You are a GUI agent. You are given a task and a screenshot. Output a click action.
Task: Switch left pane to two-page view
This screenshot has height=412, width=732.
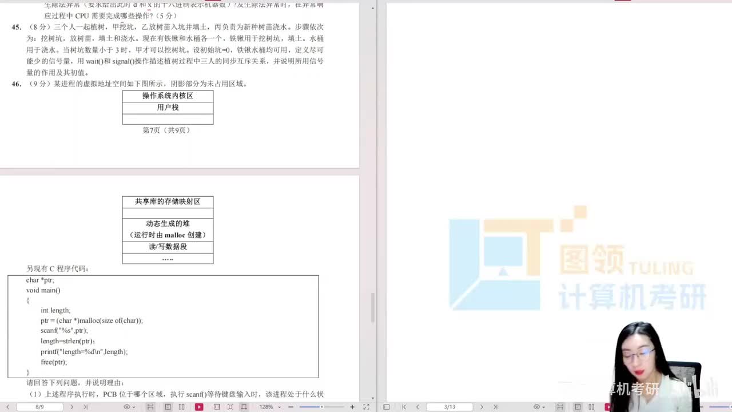182,407
